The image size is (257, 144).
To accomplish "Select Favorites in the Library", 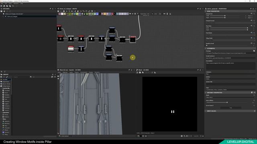I will 5,79.
